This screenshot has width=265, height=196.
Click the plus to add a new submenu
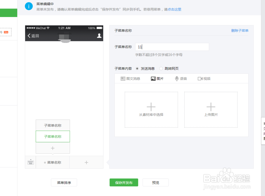(x=53, y=148)
